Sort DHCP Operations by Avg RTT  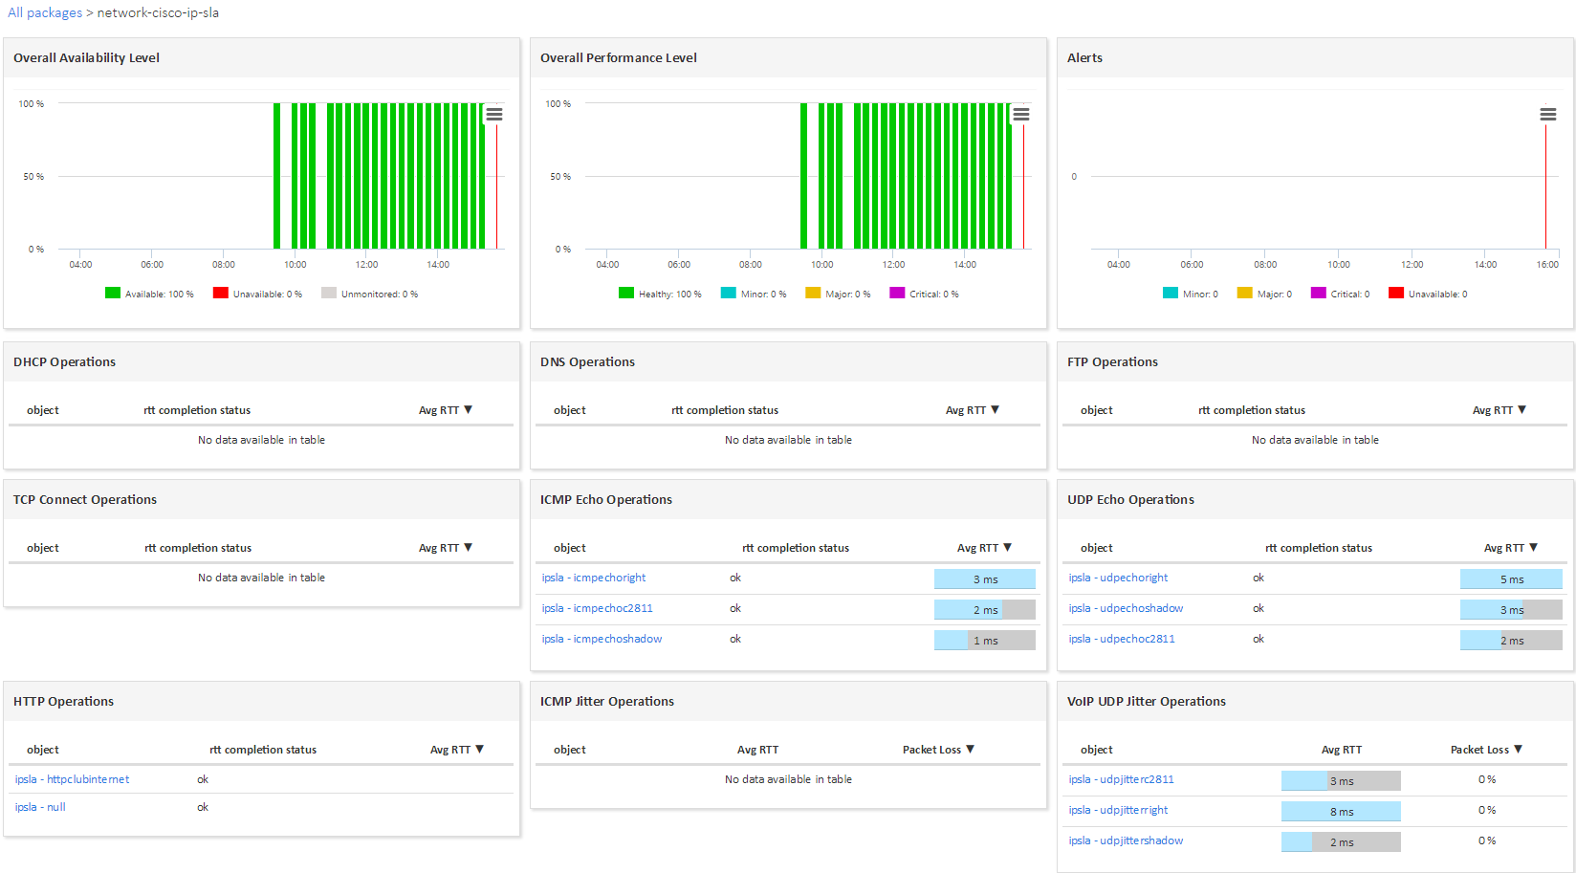click(445, 410)
